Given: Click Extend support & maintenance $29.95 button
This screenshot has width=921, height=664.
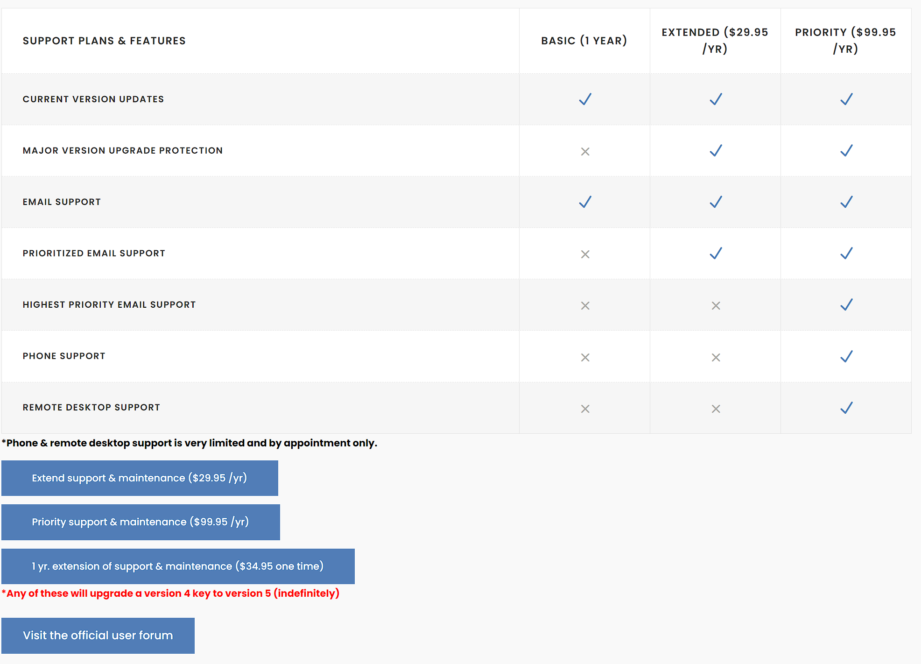Looking at the screenshot, I should coord(140,478).
